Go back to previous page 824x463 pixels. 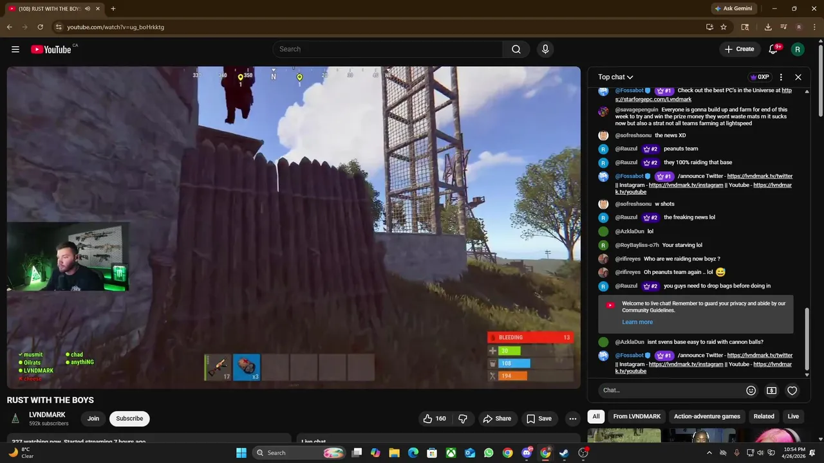[x=9, y=27]
